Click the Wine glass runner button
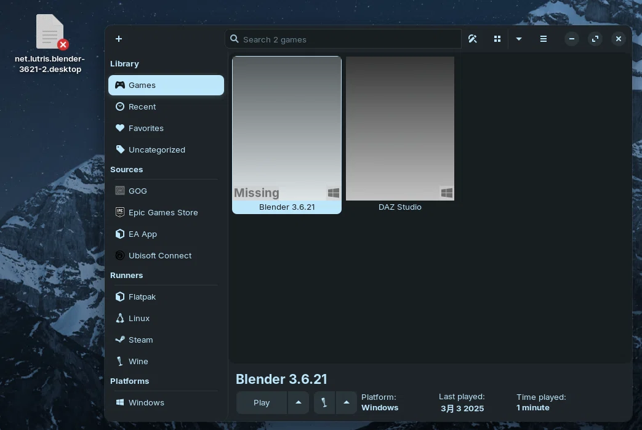The height and width of the screenshot is (430, 642). click(x=324, y=403)
